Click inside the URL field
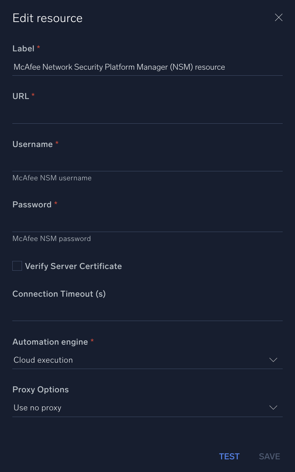The image size is (295, 472). click(147, 117)
